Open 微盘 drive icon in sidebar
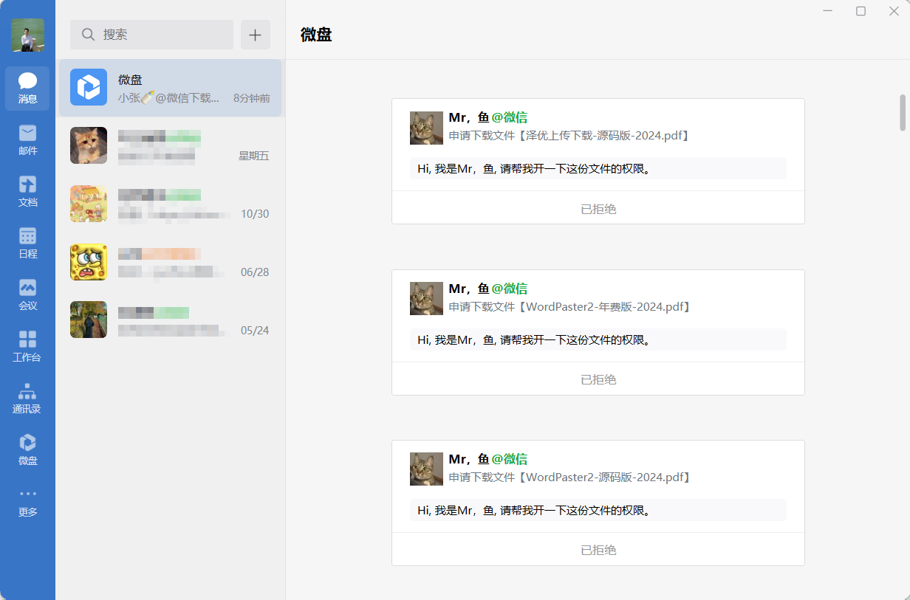Viewport: 910px width, 600px height. (x=27, y=449)
